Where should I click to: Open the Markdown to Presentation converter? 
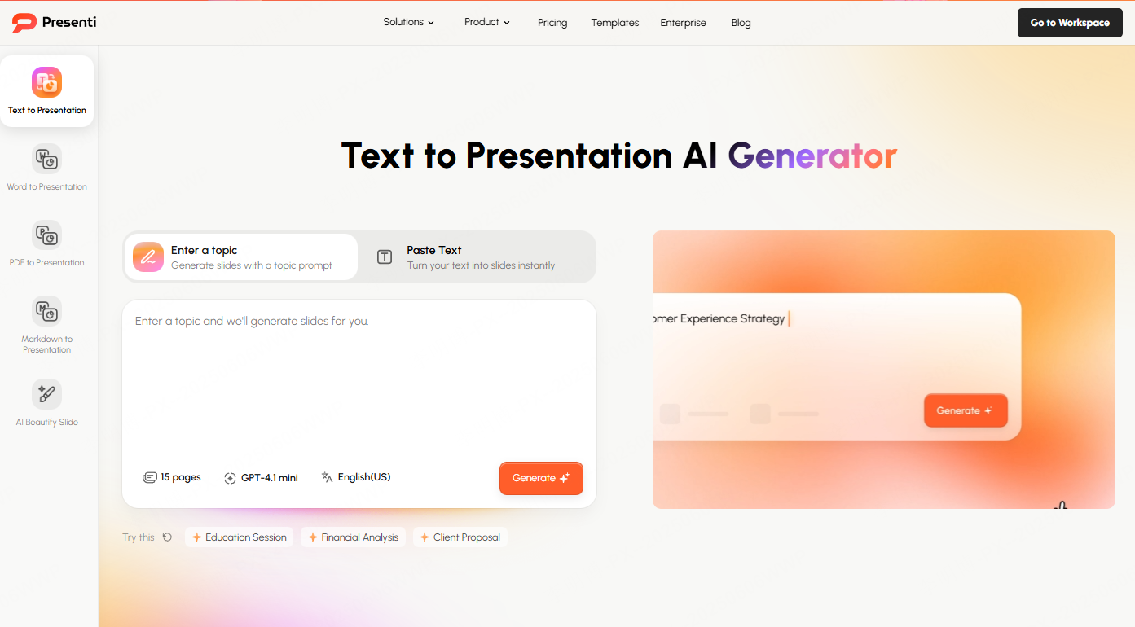click(46, 324)
